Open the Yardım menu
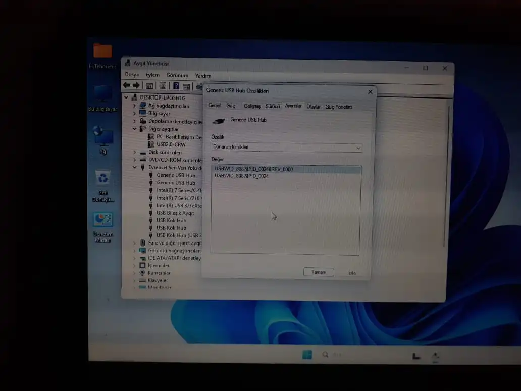The image size is (521, 391). pos(203,76)
